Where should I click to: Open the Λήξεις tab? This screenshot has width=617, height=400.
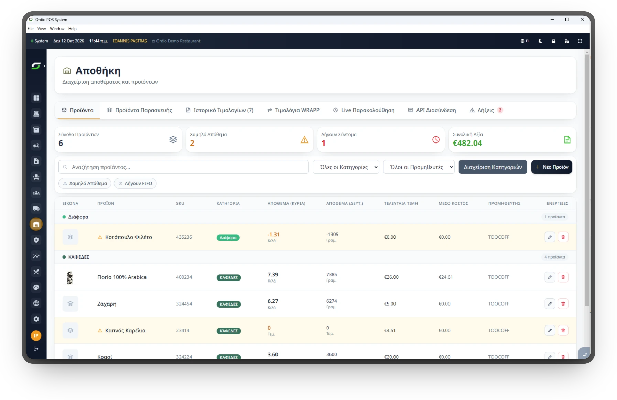pyautogui.click(x=486, y=110)
